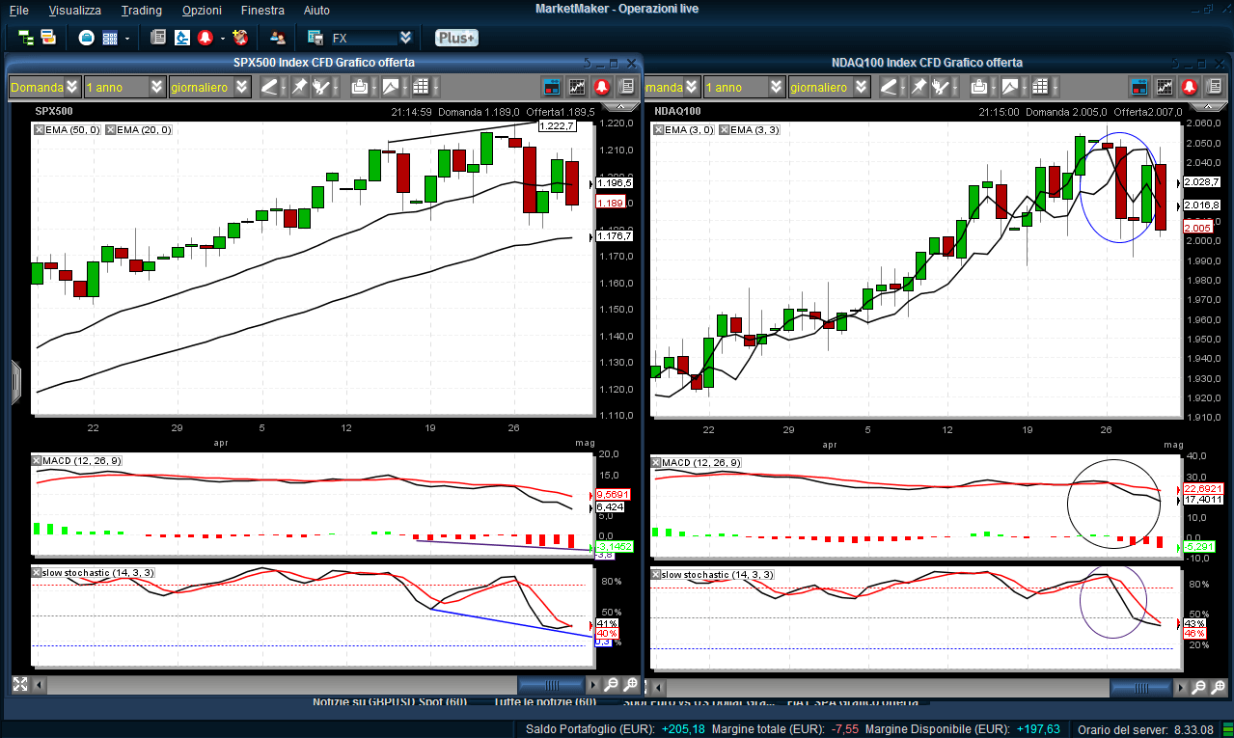Open the 'giornaliero' interval dropdown on NDAQ100

click(860, 87)
